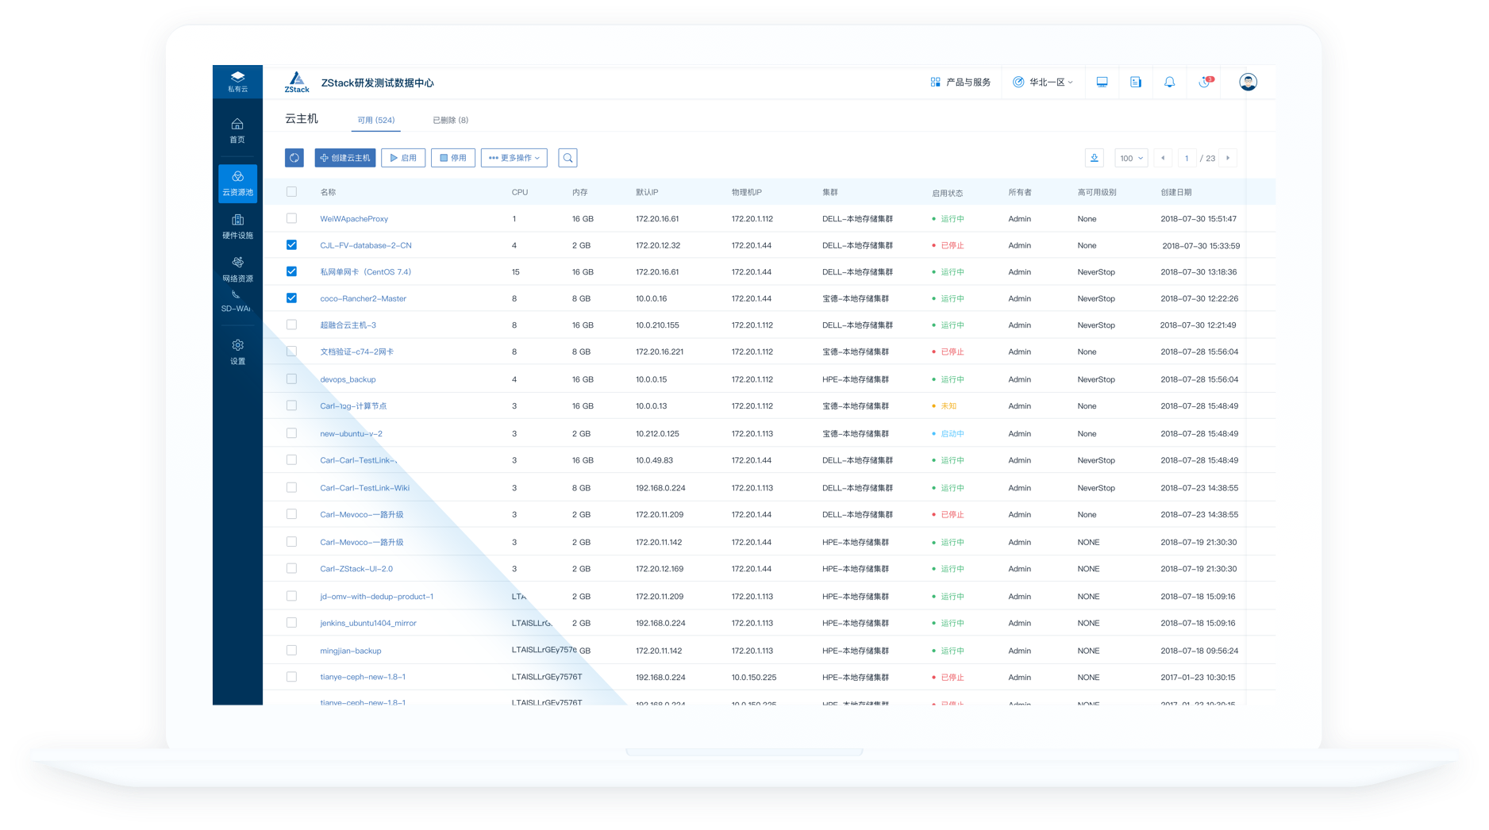Click the blue refresh icon button
The image size is (1489, 830).
(x=294, y=158)
